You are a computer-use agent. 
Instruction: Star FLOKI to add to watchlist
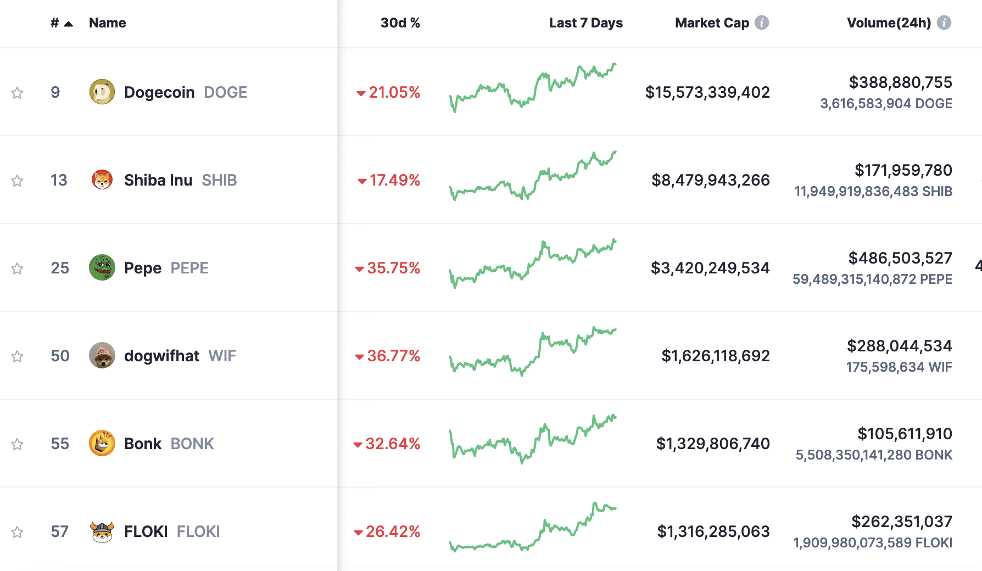[17, 532]
